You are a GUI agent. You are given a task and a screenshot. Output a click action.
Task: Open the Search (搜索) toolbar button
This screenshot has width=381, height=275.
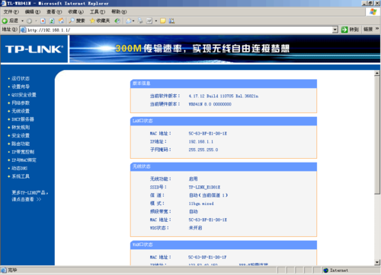click(77, 21)
